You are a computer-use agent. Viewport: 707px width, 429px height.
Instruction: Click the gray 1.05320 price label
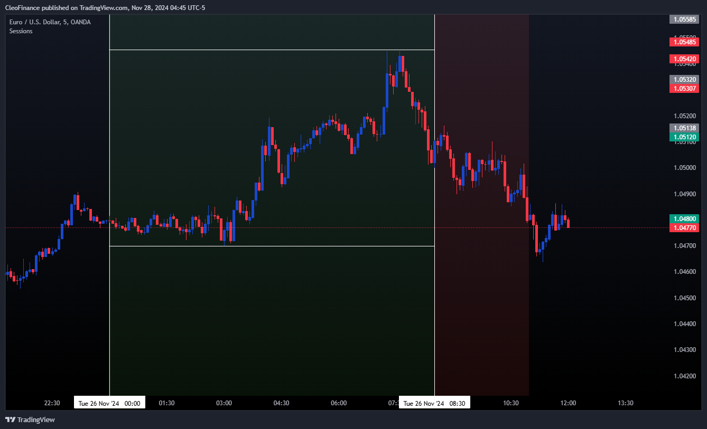click(x=684, y=80)
